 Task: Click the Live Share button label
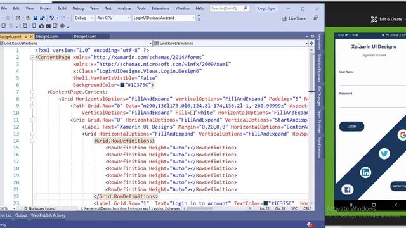pyautogui.click(x=298, y=18)
